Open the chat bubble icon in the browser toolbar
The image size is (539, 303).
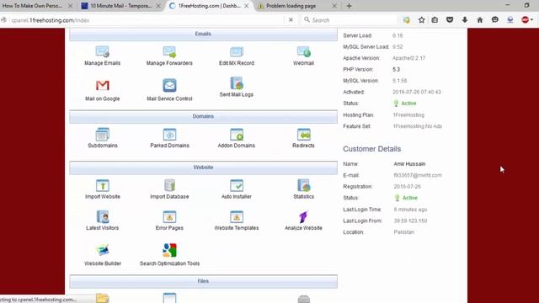(x=495, y=20)
